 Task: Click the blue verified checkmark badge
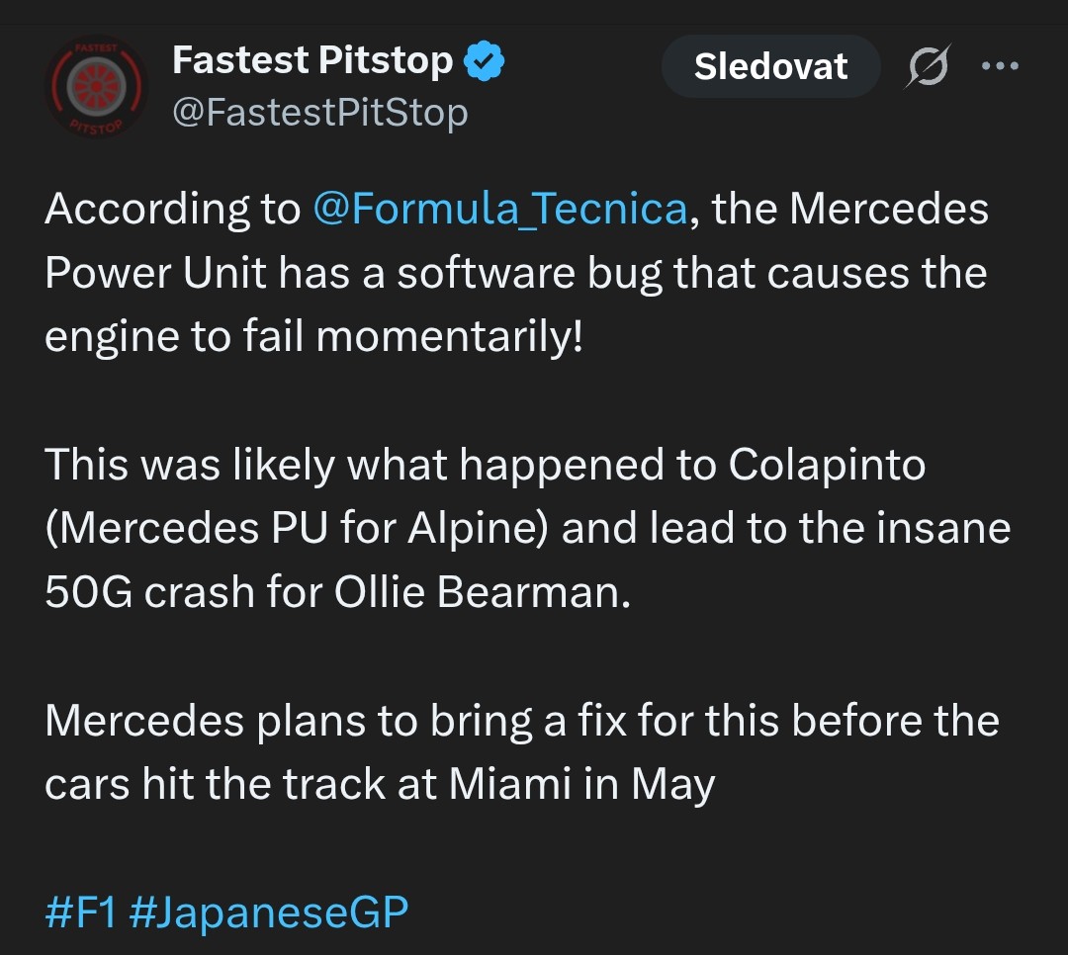[x=485, y=61]
